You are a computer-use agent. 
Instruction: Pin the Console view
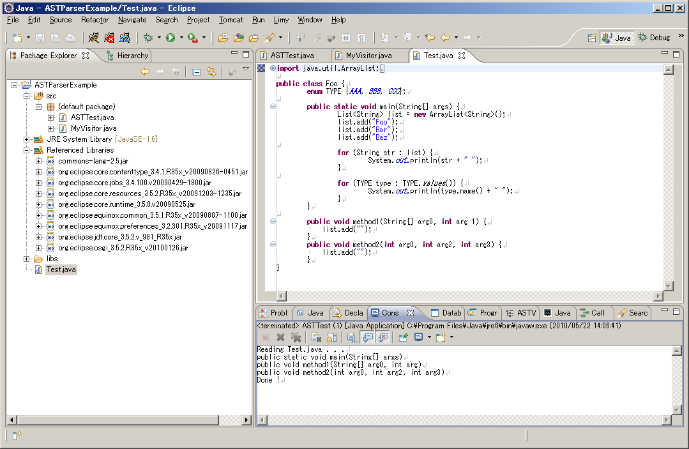(x=404, y=338)
